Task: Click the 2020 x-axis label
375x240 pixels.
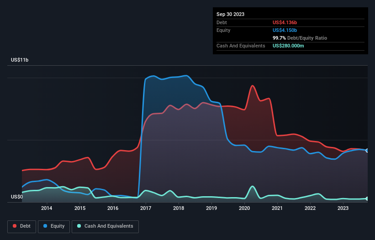Action: pos(244,208)
